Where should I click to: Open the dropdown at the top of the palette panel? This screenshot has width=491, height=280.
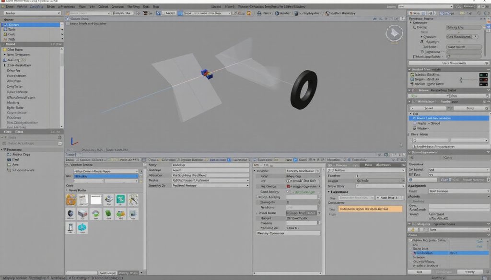coord(106,171)
